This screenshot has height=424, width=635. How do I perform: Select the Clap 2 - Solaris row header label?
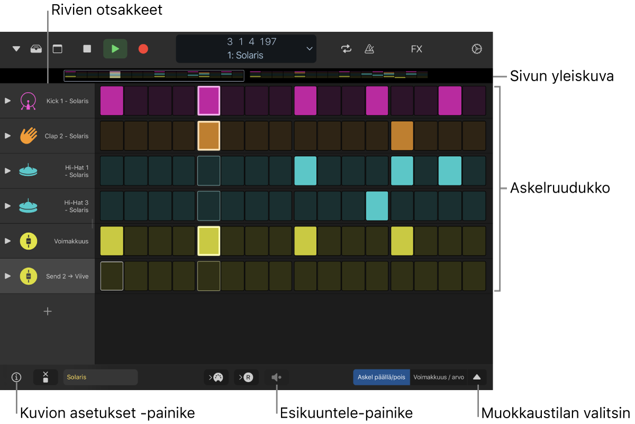pyautogui.click(x=67, y=136)
